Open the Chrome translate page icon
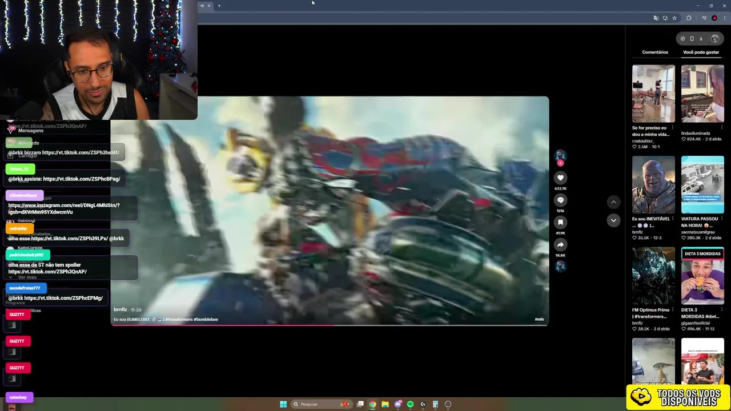The height and width of the screenshot is (411, 731). pyautogui.click(x=656, y=18)
